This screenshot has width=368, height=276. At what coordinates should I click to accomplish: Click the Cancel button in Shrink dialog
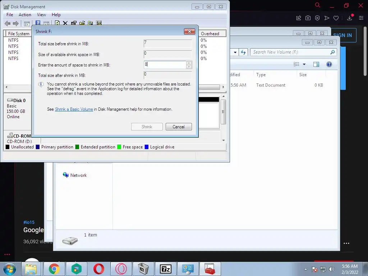click(179, 127)
